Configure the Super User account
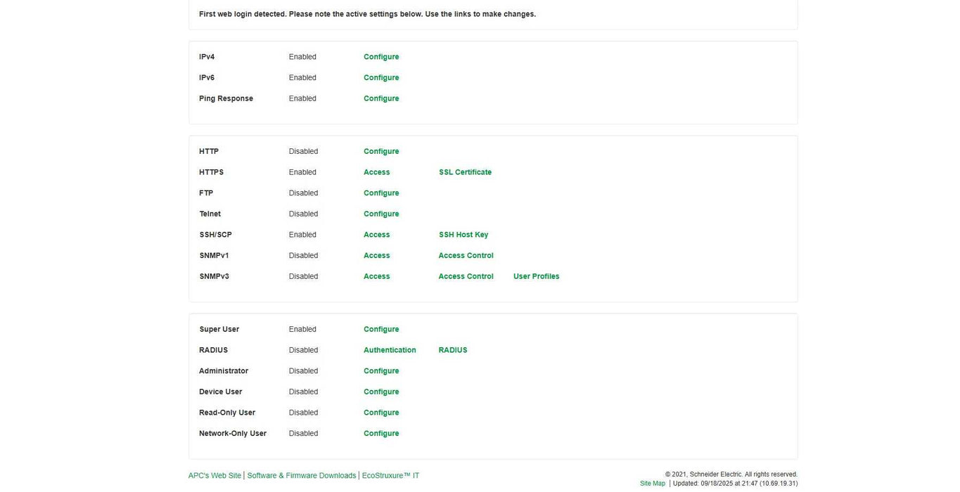960x492 pixels. 380,329
